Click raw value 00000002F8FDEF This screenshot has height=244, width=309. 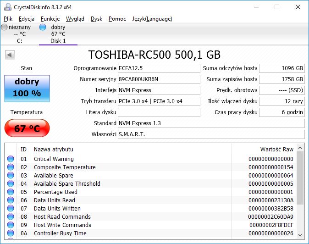coord(271,225)
